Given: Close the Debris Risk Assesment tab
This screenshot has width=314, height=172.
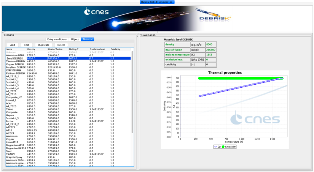Looking at the screenshot, I should (171, 2).
